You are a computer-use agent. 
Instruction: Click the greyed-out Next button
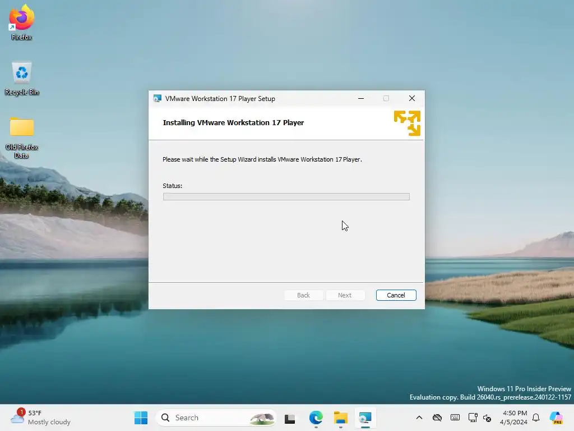point(345,295)
